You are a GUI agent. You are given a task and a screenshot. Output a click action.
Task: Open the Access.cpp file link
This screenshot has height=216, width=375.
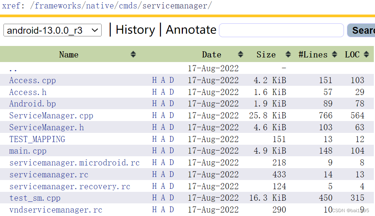[33, 80]
